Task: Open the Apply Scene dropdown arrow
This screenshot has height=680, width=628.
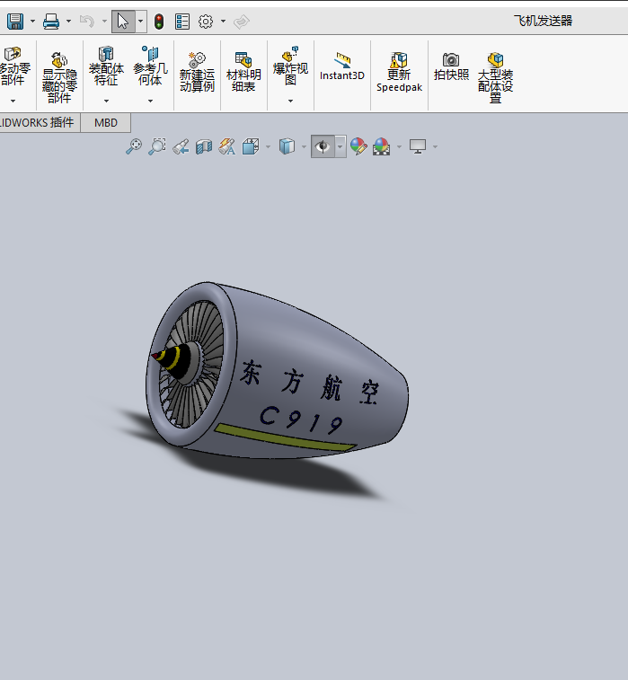Action: (400, 147)
